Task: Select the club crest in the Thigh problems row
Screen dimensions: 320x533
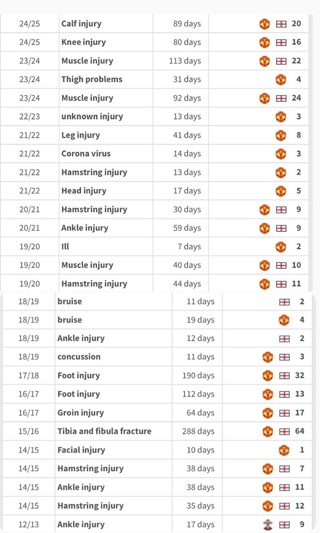Action: [281, 80]
